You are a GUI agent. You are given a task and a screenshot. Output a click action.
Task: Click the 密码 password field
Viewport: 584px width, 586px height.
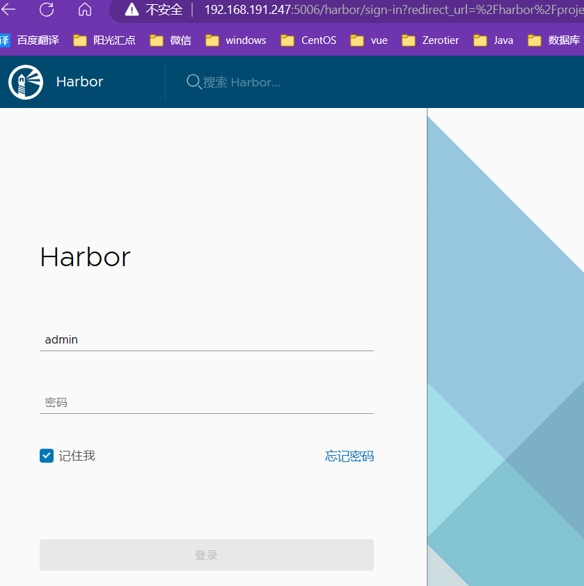click(207, 403)
